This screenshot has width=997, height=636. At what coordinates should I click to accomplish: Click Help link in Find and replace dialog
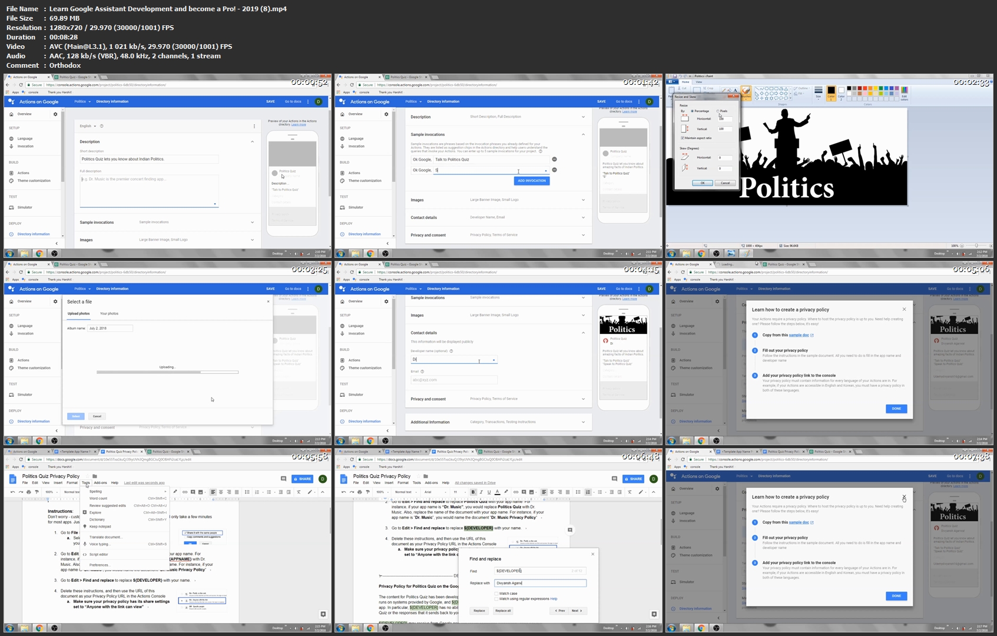(x=554, y=598)
